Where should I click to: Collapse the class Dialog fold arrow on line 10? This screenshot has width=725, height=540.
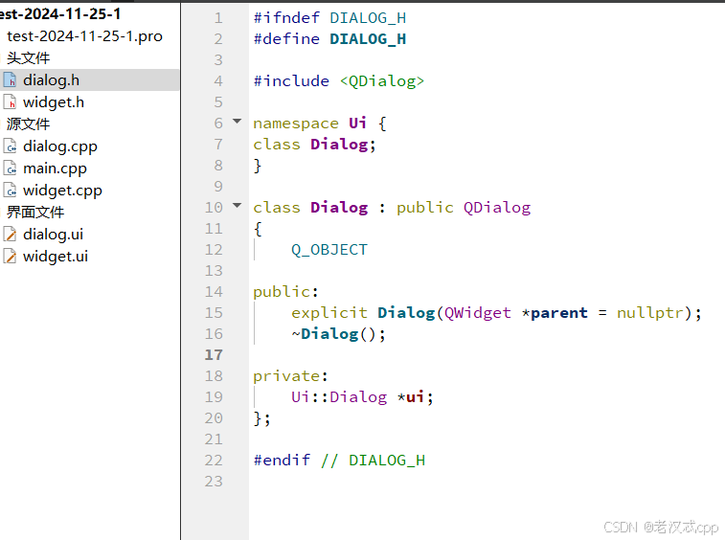tap(238, 205)
